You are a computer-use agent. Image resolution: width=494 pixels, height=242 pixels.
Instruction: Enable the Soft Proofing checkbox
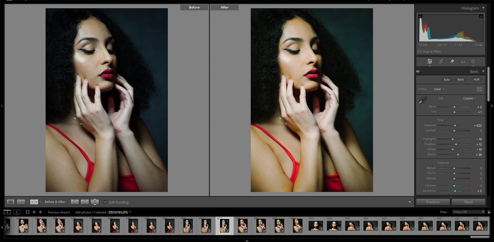[105, 202]
